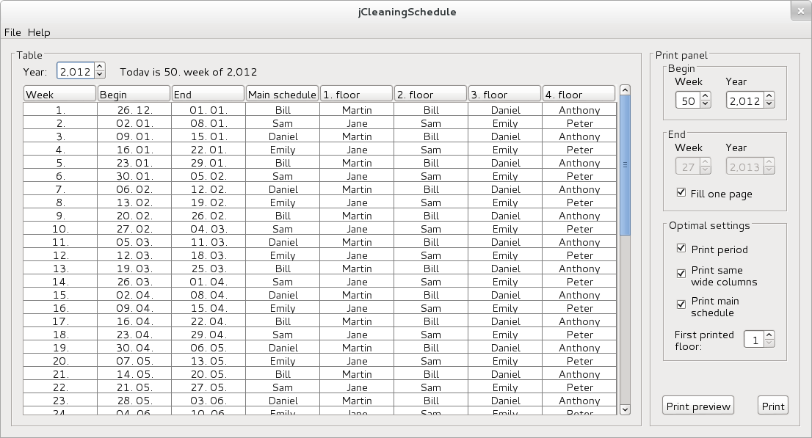The width and height of the screenshot is (812, 438).
Task: Decrease the Begin Week spinner
Action: point(705,104)
